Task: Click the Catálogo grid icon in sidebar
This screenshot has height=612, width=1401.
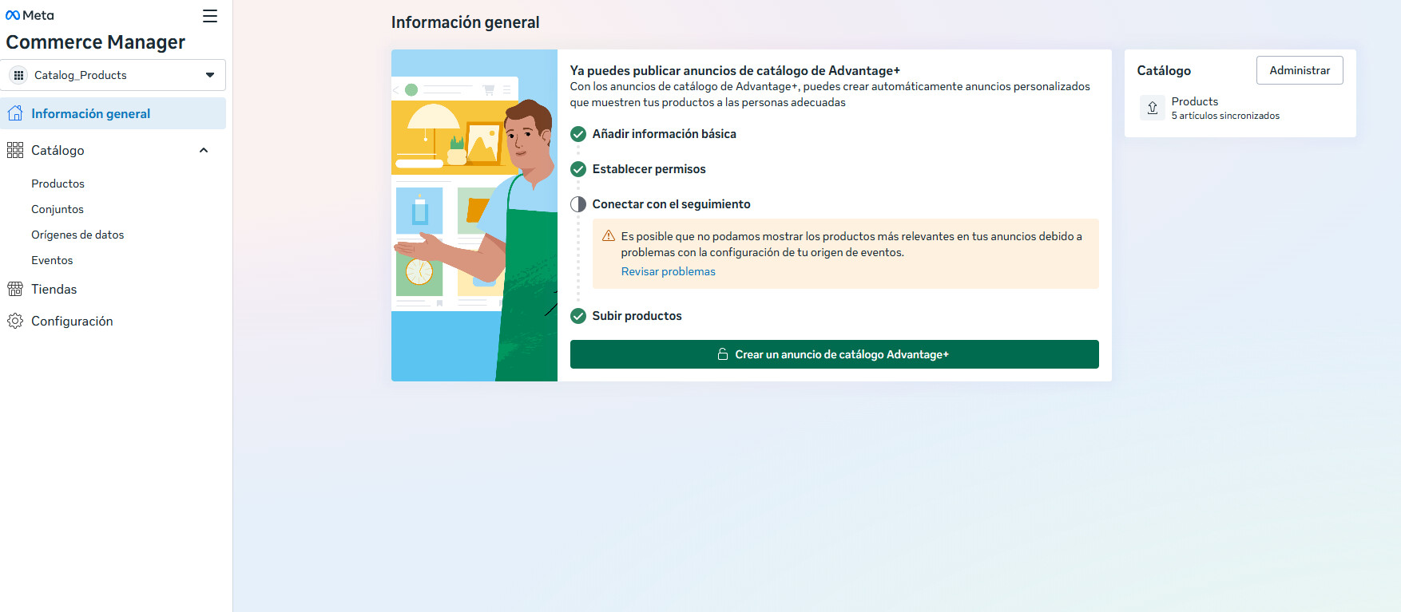Action: pos(15,150)
